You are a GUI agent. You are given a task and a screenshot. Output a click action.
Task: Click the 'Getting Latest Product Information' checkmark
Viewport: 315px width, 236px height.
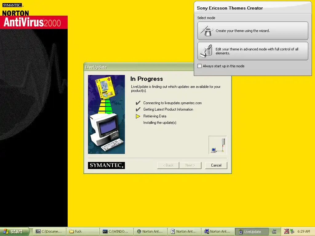(x=138, y=109)
